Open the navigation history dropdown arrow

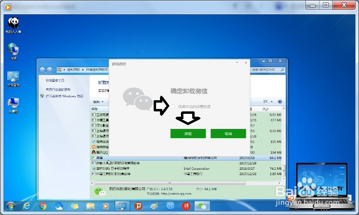[55, 70]
